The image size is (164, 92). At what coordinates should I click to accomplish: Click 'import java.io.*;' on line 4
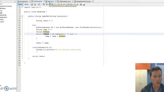(33, 7)
